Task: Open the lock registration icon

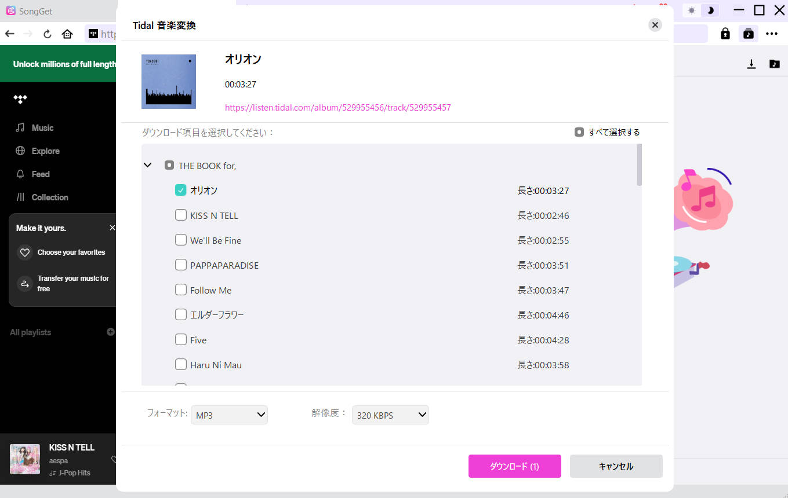Action: coord(725,34)
